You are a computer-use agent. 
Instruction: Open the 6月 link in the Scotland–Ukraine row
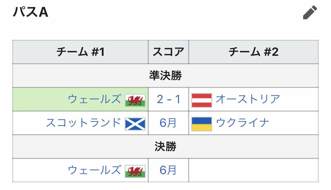168,123
